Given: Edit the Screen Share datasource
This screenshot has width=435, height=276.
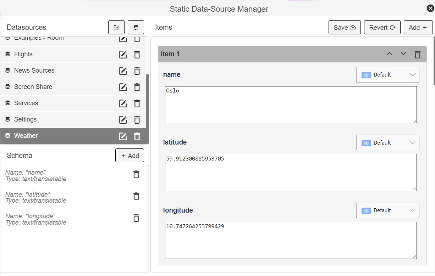Looking at the screenshot, I should click(x=123, y=87).
